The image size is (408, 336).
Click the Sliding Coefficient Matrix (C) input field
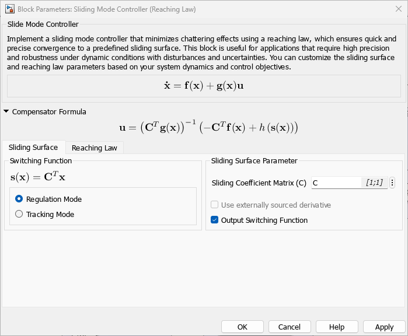click(336, 183)
